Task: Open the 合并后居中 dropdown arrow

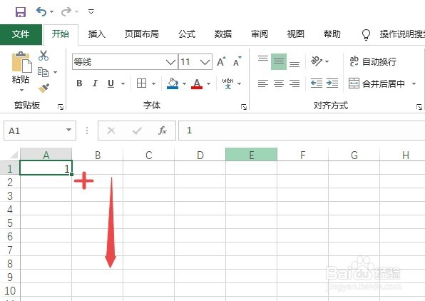Action: pos(414,83)
